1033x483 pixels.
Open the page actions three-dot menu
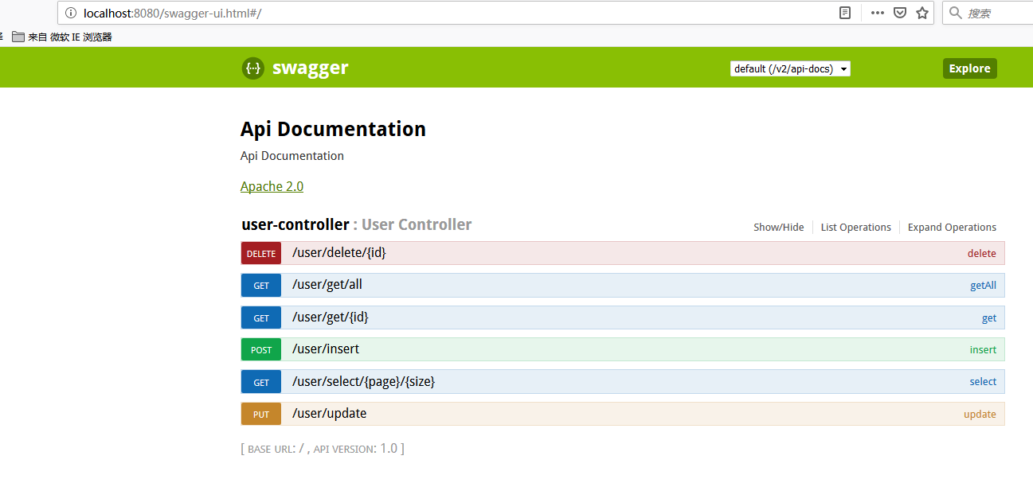pyautogui.click(x=877, y=13)
